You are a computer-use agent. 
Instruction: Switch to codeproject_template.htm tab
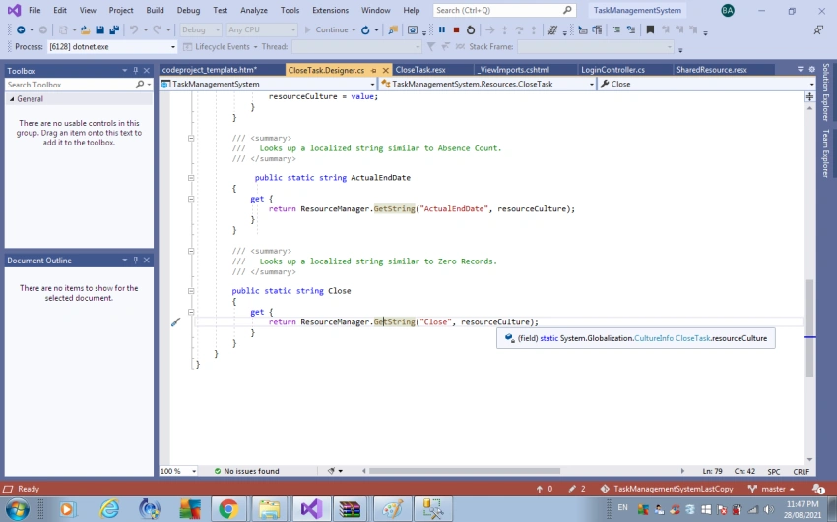click(x=210, y=70)
